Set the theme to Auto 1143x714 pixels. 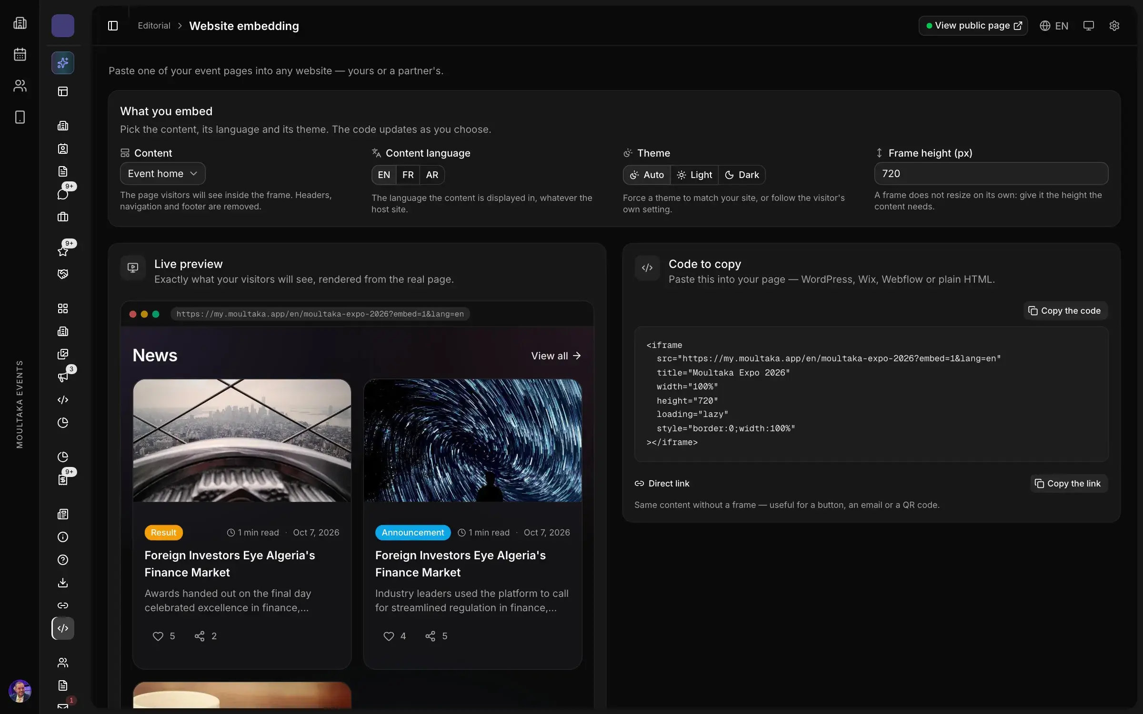(647, 175)
